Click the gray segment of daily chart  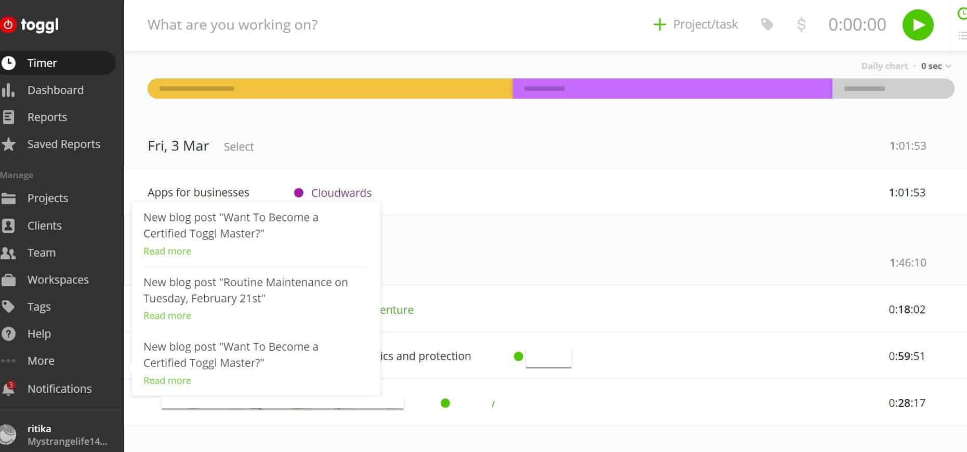click(x=893, y=88)
